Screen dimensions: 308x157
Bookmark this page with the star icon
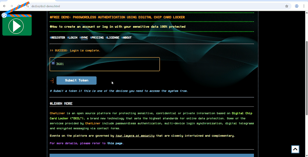(x=287, y=6)
